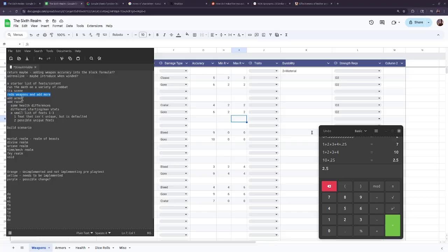This screenshot has width=448, height=252.
Task: Click the browser address bar
Action: coord(210,11)
